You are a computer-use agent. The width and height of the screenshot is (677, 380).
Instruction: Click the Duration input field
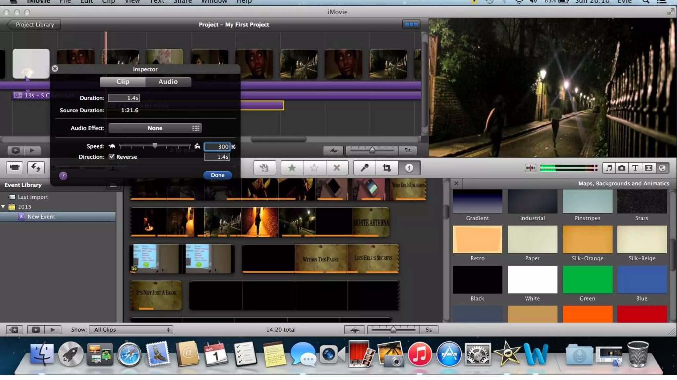point(124,98)
